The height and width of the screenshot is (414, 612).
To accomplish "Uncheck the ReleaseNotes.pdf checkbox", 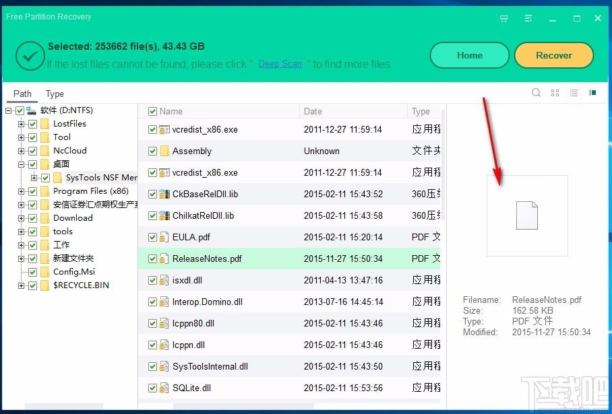I will click(152, 259).
